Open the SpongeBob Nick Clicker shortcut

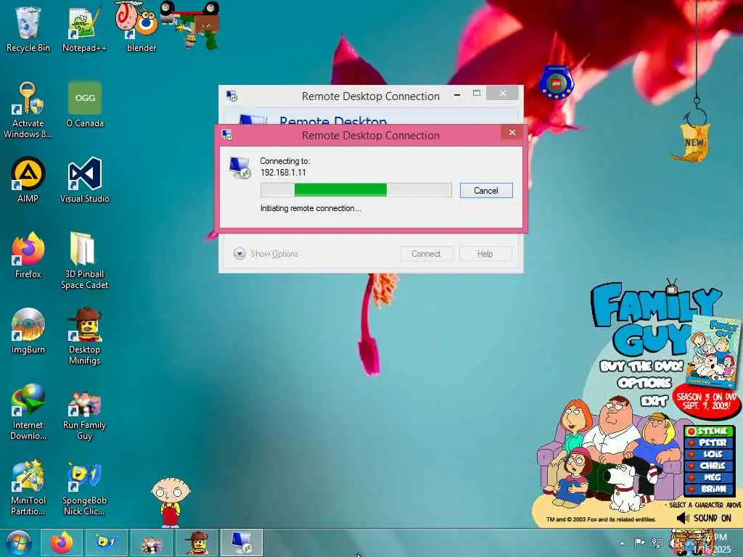tap(84, 487)
